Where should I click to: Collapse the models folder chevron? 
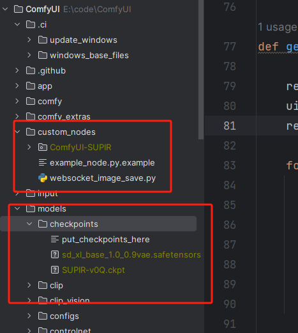(x=17, y=208)
